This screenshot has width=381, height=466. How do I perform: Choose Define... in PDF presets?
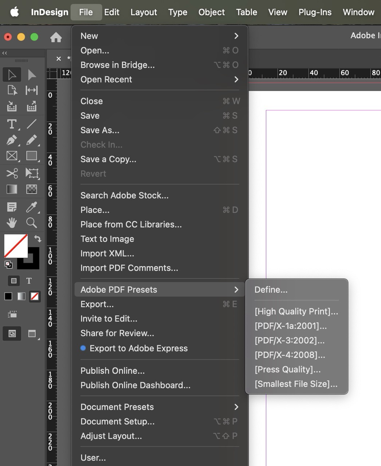(296, 289)
